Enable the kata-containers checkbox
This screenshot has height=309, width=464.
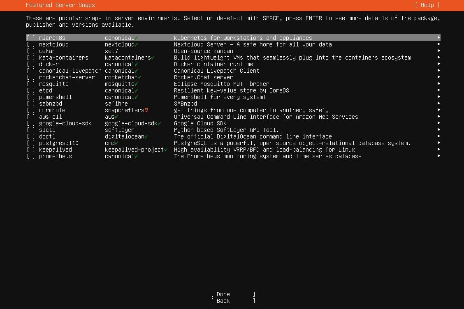[31, 58]
